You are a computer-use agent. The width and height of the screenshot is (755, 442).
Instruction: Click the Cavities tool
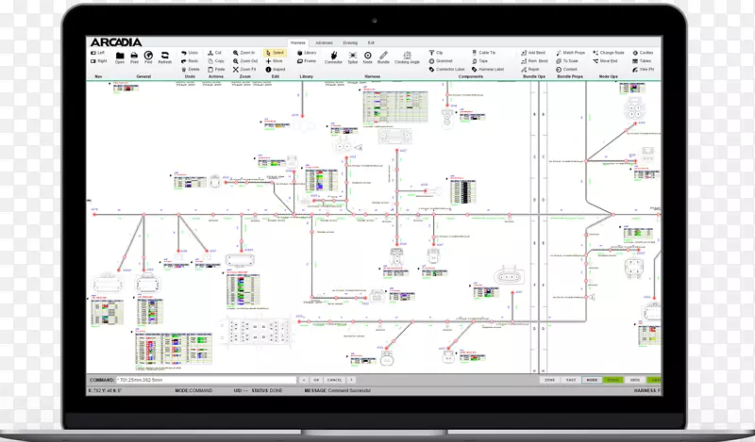(x=643, y=53)
